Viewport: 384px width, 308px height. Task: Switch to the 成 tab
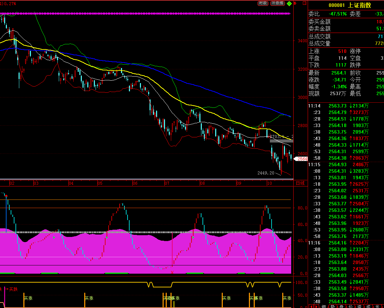[x=368, y=306]
